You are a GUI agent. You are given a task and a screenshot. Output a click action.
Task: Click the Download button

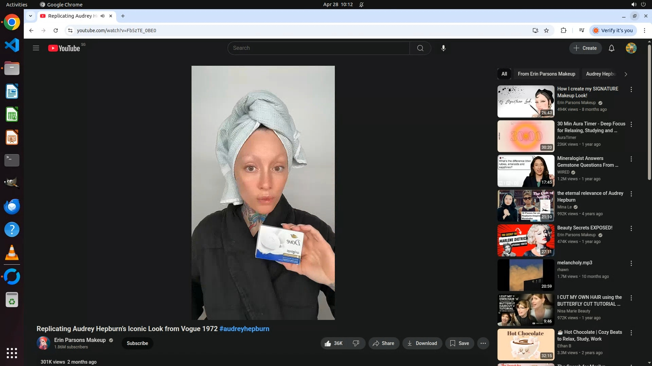[x=422, y=343]
